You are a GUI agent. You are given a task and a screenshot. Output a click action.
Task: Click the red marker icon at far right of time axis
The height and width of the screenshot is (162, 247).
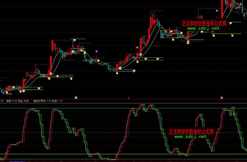pyautogui.click(x=222, y=98)
